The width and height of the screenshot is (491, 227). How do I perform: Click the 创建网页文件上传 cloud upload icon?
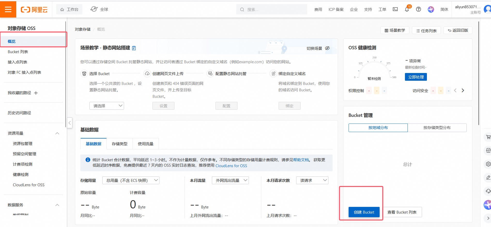(147, 74)
